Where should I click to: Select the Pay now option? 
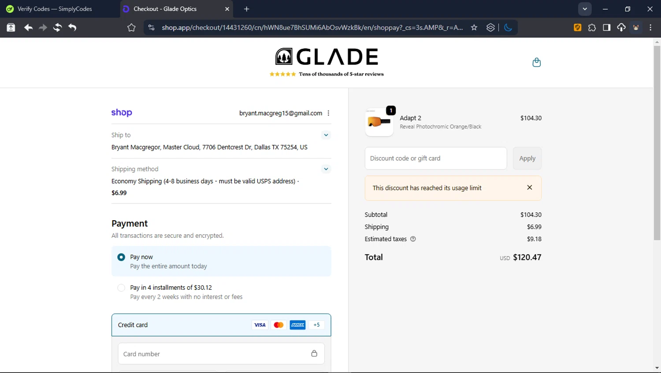click(221, 261)
